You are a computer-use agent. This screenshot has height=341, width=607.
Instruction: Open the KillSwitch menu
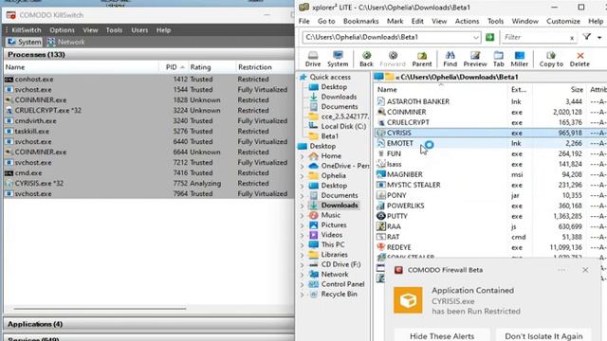[27, 30]
